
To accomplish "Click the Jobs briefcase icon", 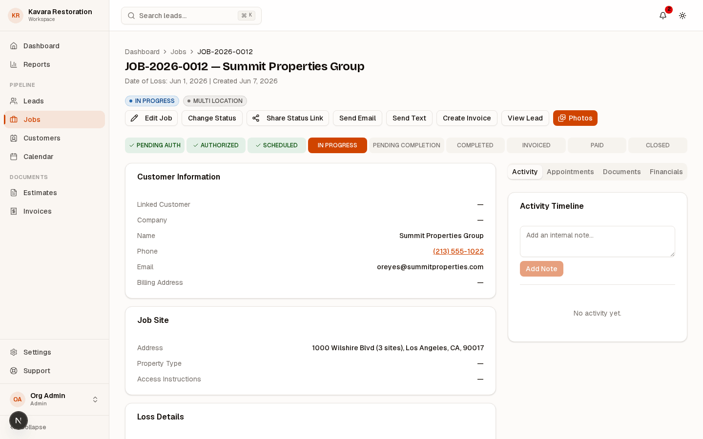I will pos(14,120).
